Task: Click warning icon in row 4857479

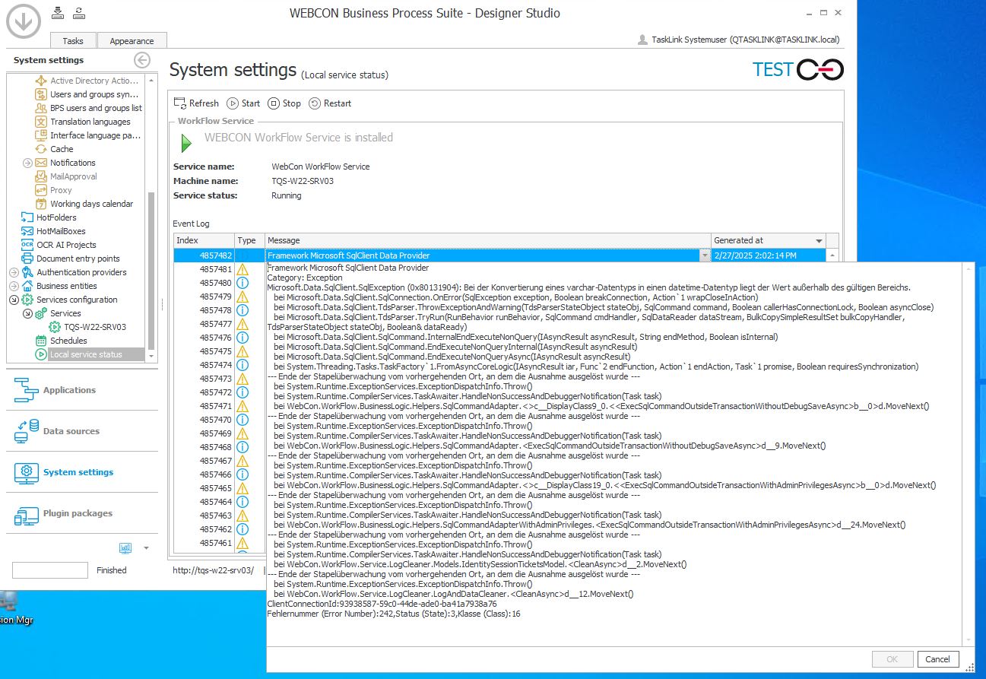Action: pos(243,297)
